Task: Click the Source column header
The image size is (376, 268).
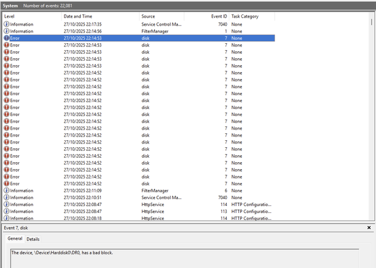Action: click(x=164, y=16)
